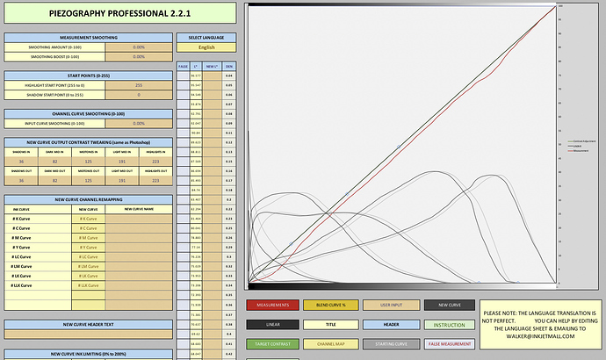
Task: Open the # K Curve new curve dropdown
Action: coord(88,219)
